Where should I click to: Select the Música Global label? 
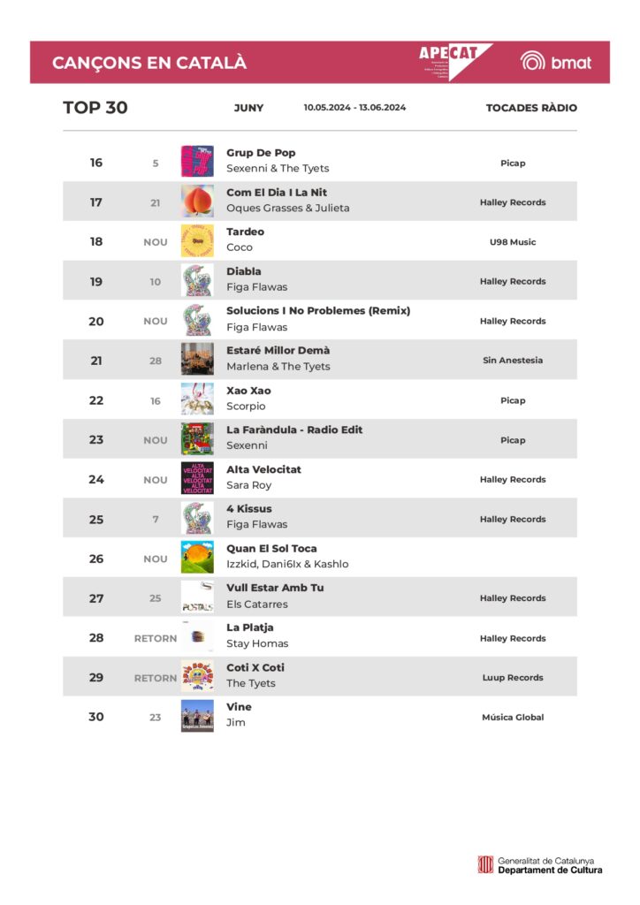(513, 718)
